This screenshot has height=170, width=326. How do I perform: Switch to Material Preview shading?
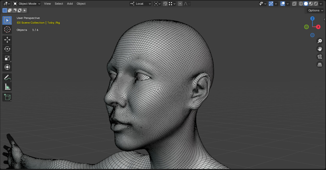pos(311,4)
